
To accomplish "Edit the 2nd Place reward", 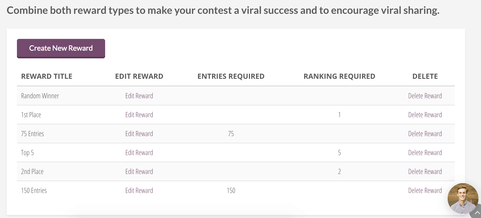I will [139, 172].
